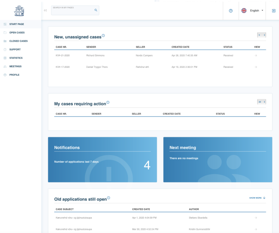This screenshot has height=233, width=279.
Task: Click There are no meetings text
Action: [x=184, y=158]
